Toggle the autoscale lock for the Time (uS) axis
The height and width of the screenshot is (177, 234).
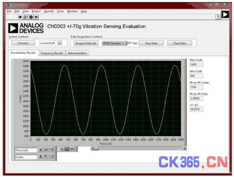40,149
